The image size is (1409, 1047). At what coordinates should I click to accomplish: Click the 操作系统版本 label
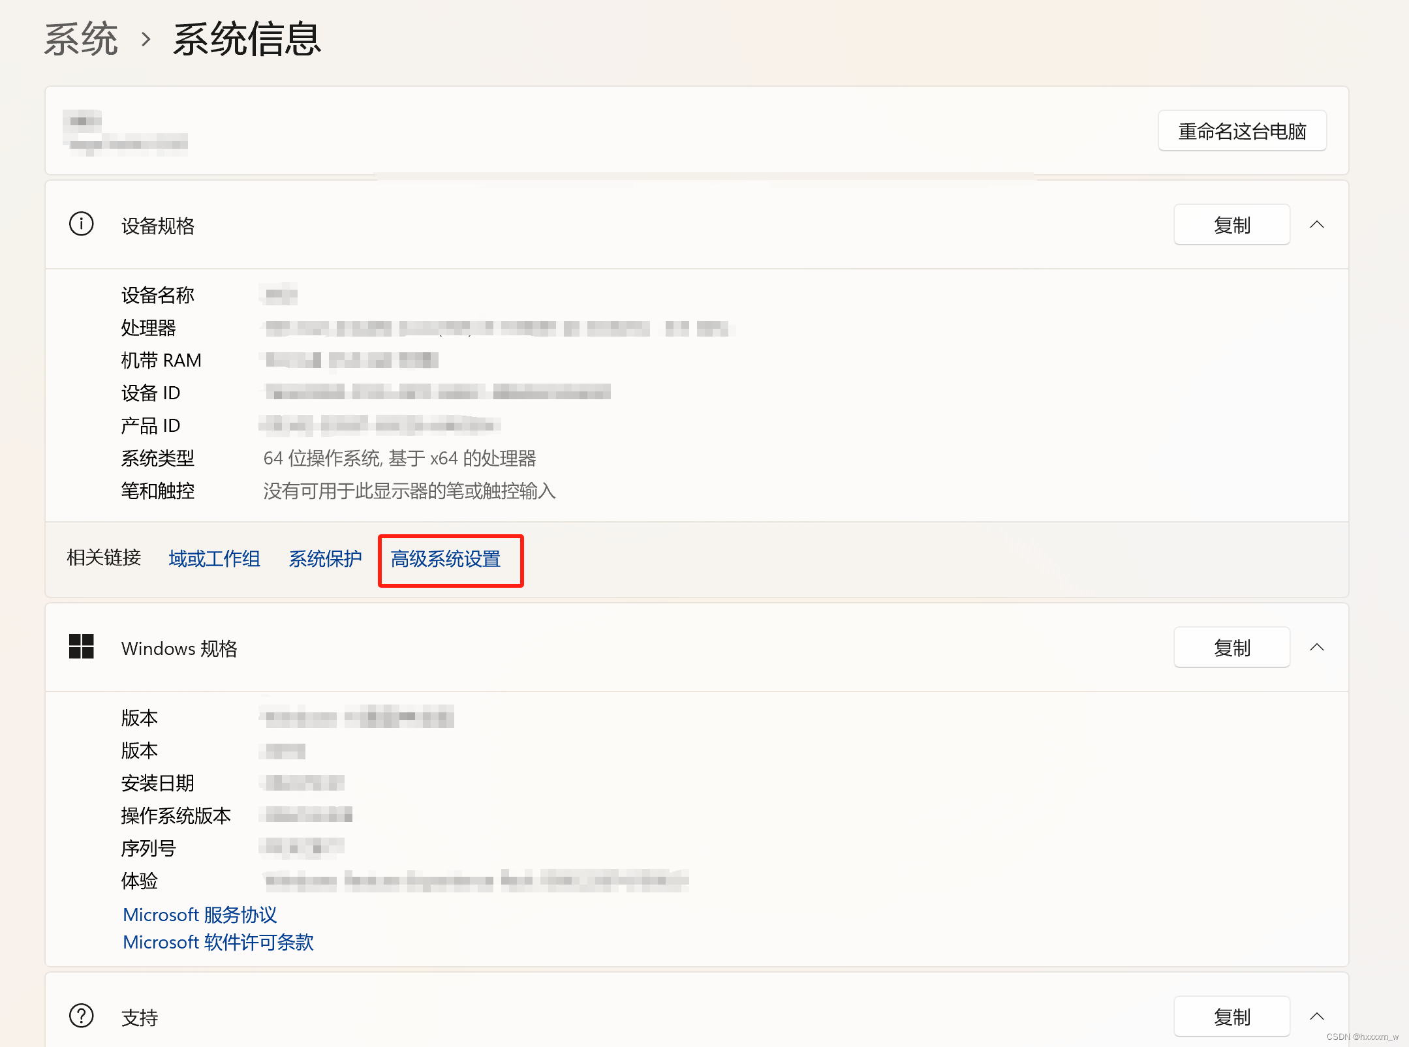pyautogui.click(x=176, y=816)
